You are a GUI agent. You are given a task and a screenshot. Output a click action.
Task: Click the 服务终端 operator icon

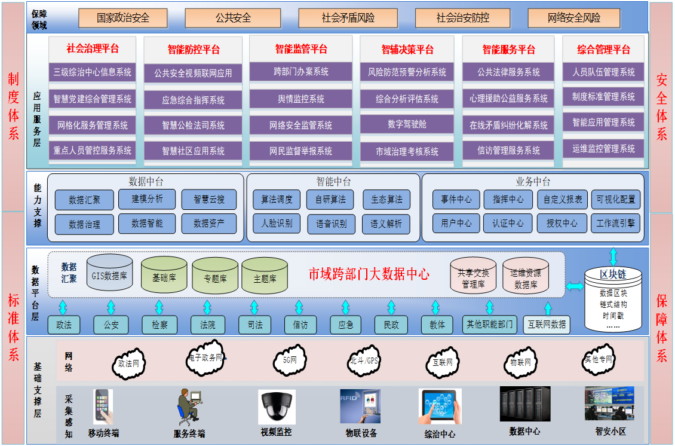(x=189, y=407)
